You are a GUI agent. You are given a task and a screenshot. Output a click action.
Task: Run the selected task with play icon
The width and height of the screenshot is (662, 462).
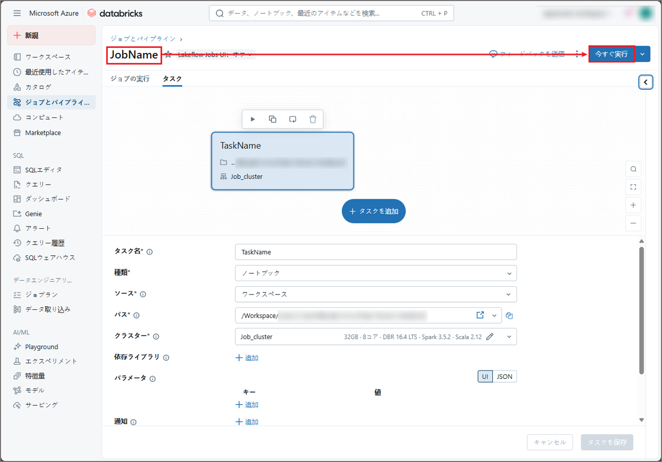coord(253,119)
